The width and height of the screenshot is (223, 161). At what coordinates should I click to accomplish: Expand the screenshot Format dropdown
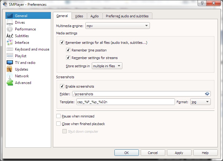[x=200, y=102]
